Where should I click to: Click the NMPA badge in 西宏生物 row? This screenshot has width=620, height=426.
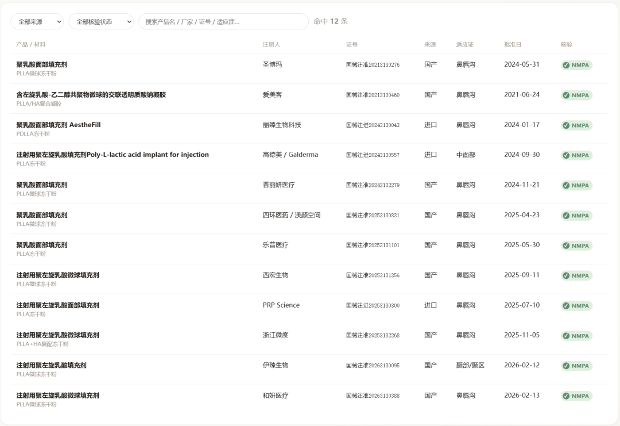[576, 275]
